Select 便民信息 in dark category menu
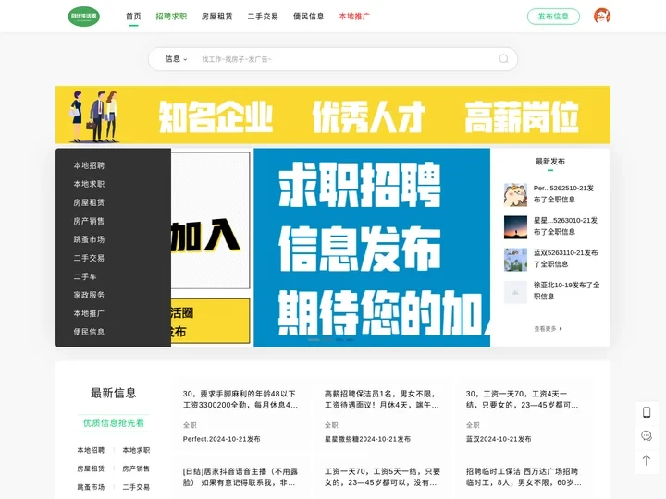Image resolution: width=666 pixels, height=499 pixels. tap(89, 332)
